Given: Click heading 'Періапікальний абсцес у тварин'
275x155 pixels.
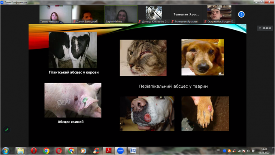Looking at the screenshot, I should click(173, 86).
